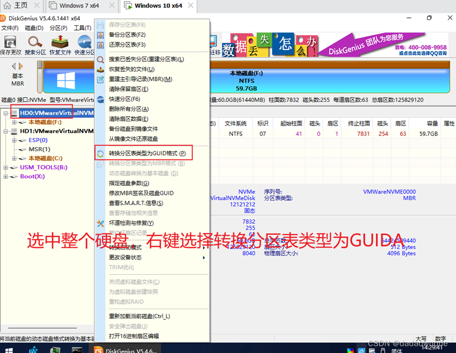Image resolution: width=456 pixels, height=353 pixels.
Task: Open the 转换启动模式 submenu arrow
Action: pyautogui.click(x=204, y=247)
